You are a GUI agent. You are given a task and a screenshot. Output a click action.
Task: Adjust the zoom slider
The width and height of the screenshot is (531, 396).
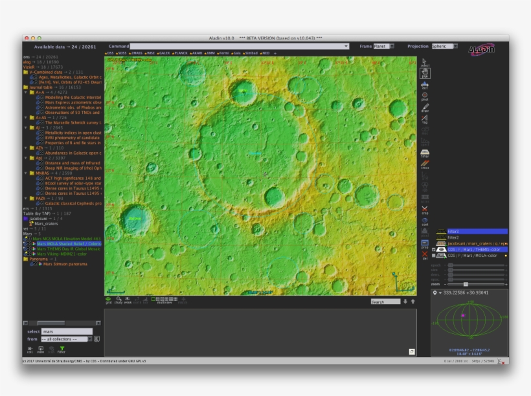466,284
